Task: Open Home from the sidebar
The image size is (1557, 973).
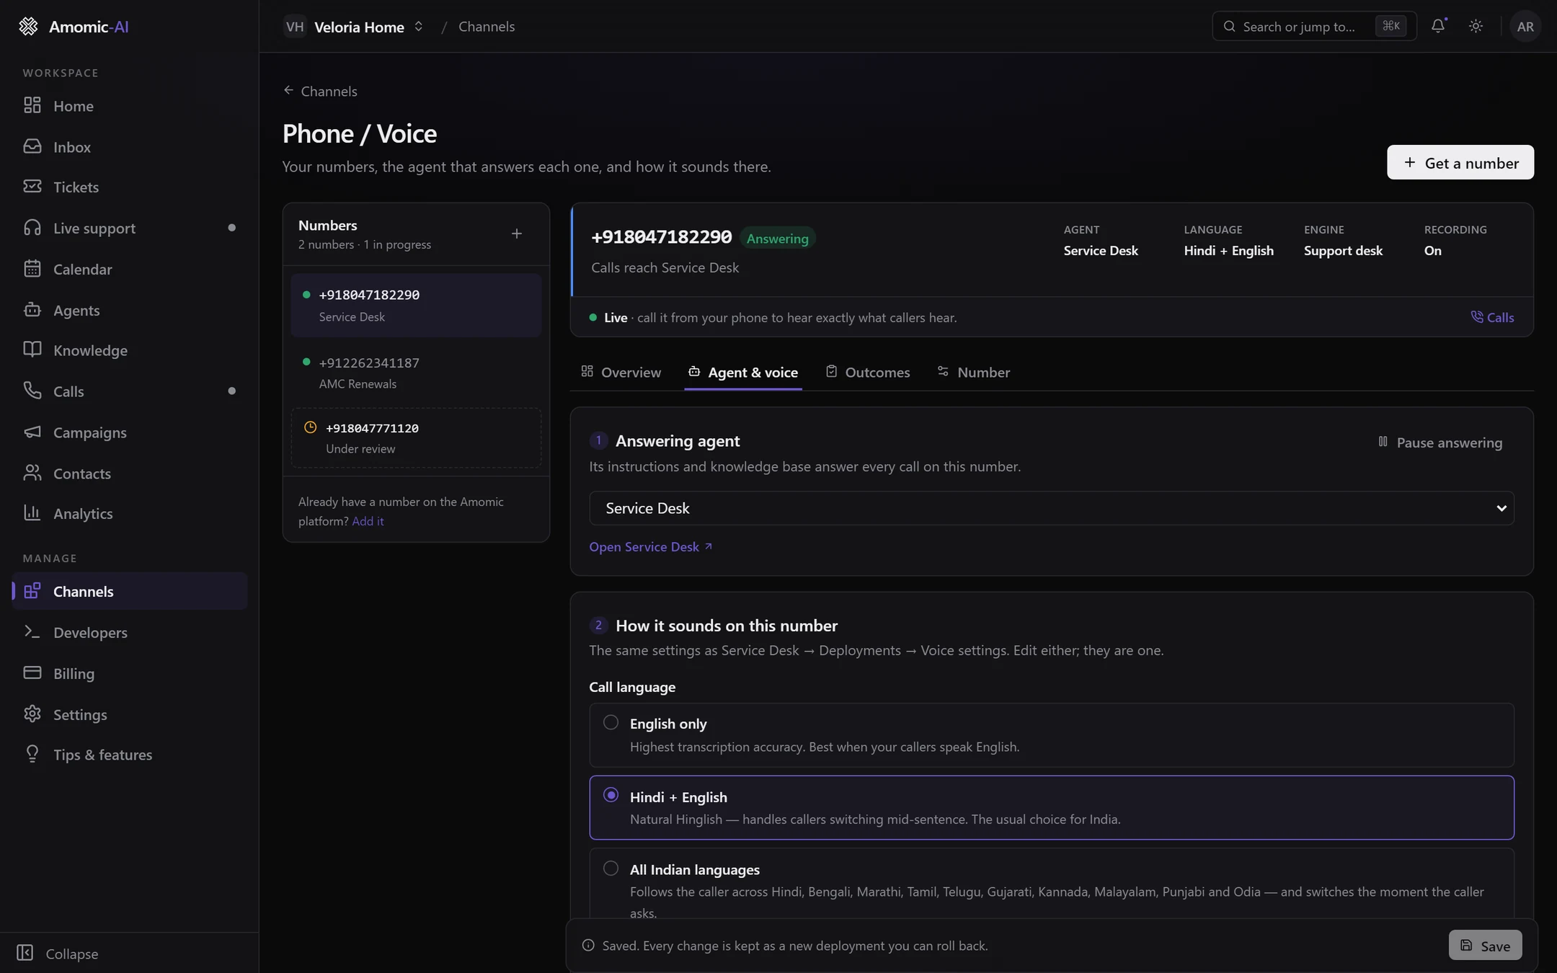Action: click(x=130, y=106)
